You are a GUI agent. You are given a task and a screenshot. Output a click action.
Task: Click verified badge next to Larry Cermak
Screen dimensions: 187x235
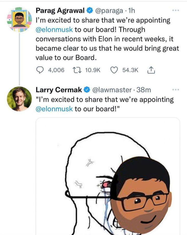[87, 90]
